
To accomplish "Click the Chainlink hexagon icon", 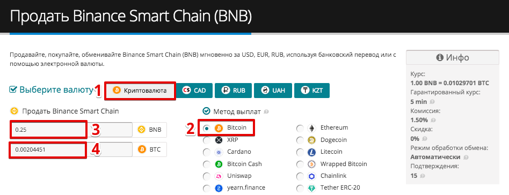I will click(x=311, y=176).
